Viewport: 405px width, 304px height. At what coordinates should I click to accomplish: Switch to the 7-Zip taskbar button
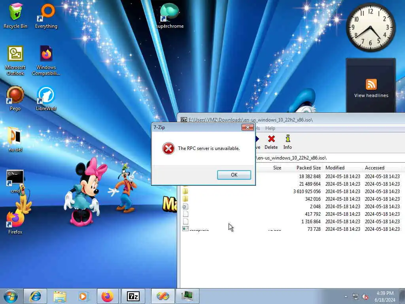(133, 296)
